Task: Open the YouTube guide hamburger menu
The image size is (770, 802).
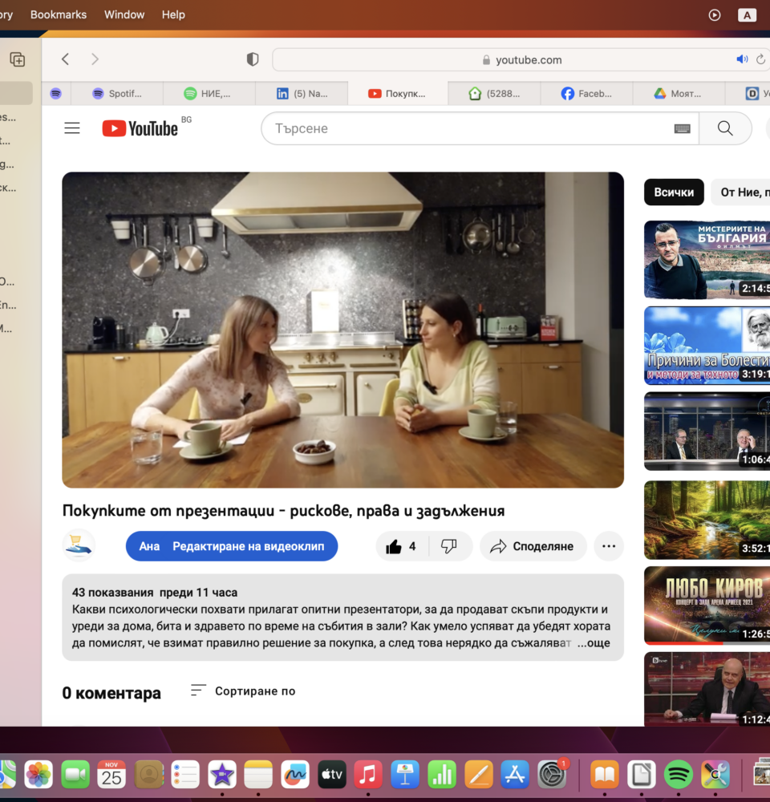Action: click(72, 128)
